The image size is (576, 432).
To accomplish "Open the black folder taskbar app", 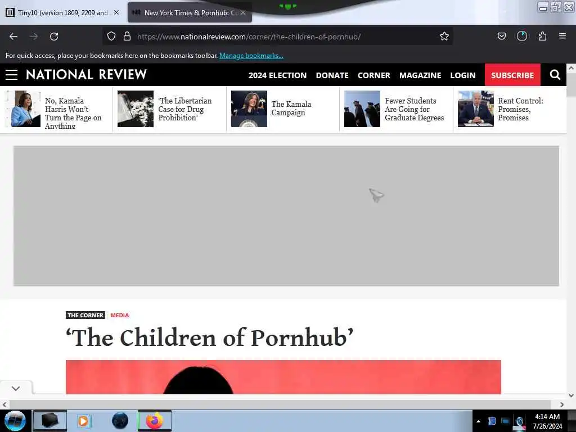I will coord(50,421).
